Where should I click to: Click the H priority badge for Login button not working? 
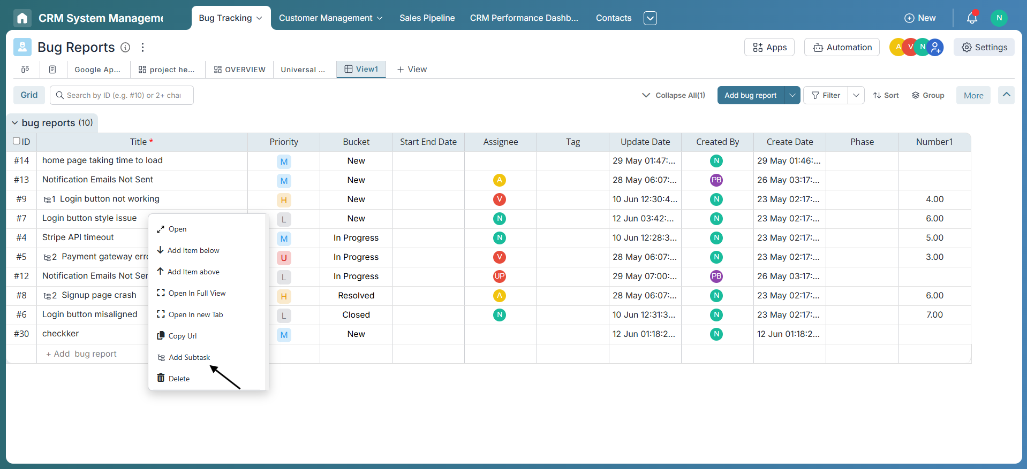(x=284, y=200)
